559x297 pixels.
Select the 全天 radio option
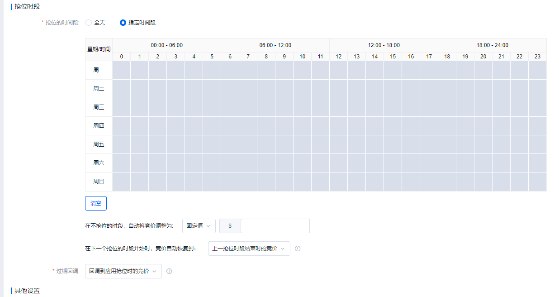89,23
